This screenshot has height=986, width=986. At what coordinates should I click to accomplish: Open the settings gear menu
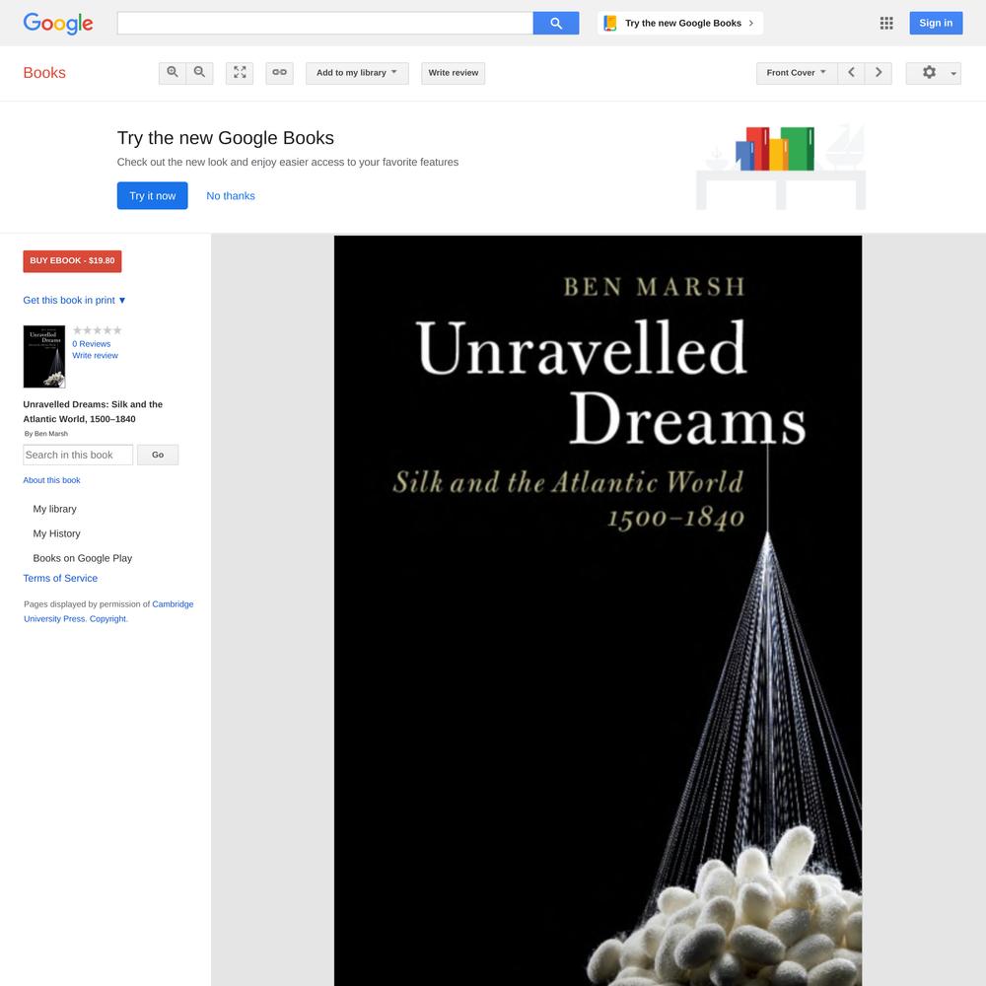point(933,73)
